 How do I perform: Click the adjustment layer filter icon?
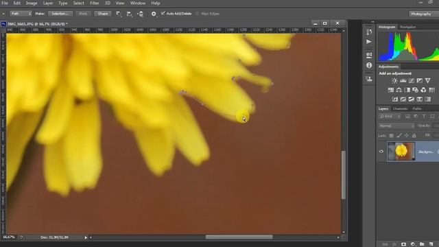(x=416, y=116)
